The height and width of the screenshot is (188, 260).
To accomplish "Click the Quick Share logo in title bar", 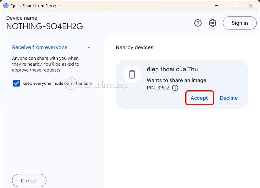I will pyautogui.click(x=6, y=6).
